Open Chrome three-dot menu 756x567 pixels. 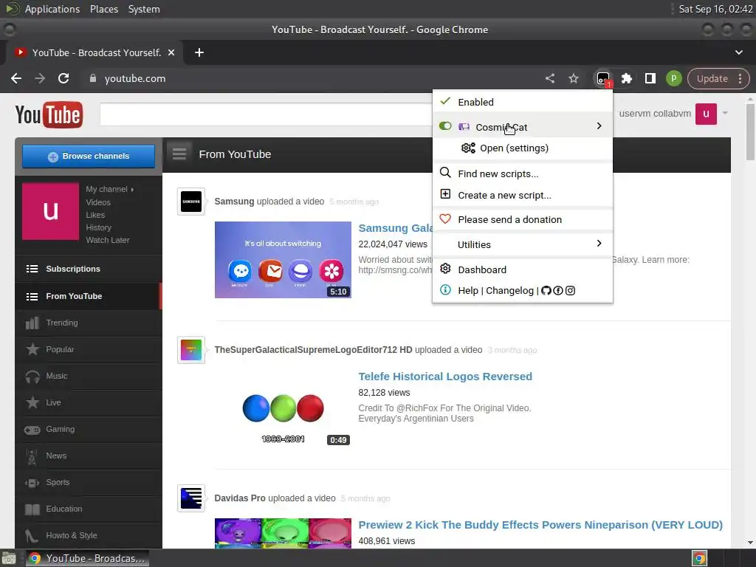[x=740, y=78]
